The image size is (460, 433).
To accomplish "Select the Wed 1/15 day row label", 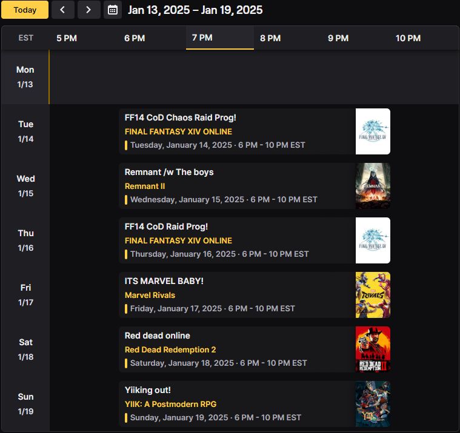I will click(25, 186).
